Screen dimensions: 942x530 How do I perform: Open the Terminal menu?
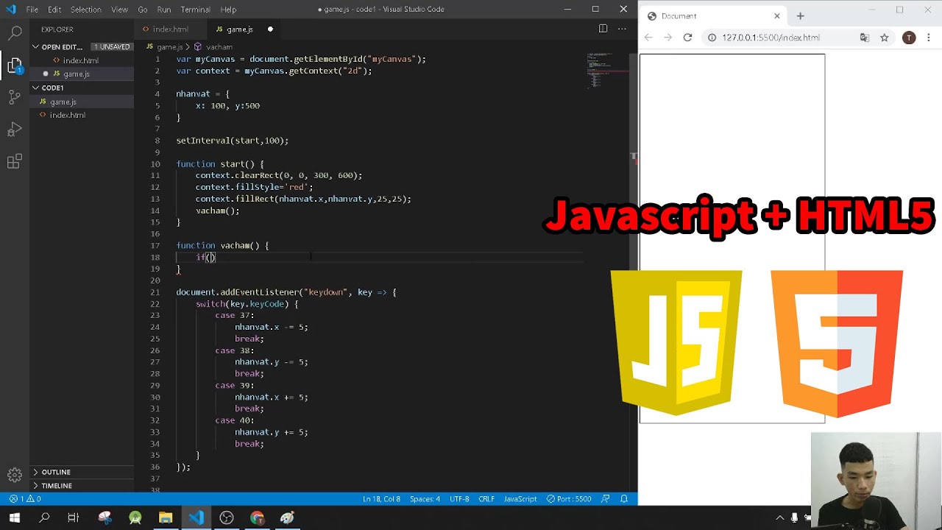coord(196,10)
